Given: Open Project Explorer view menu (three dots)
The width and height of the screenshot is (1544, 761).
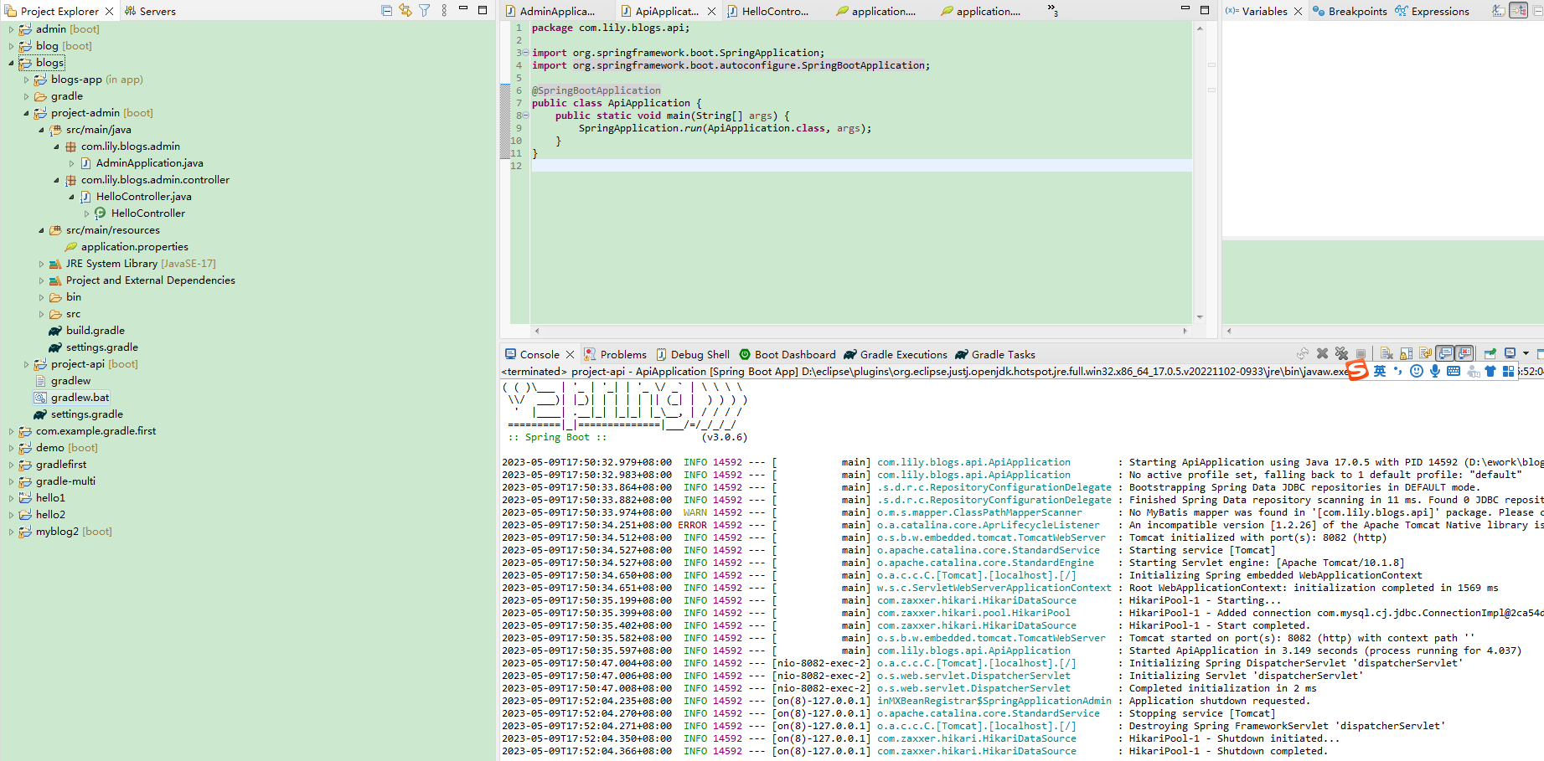Looking at the screenshot, I should (444, 11).
